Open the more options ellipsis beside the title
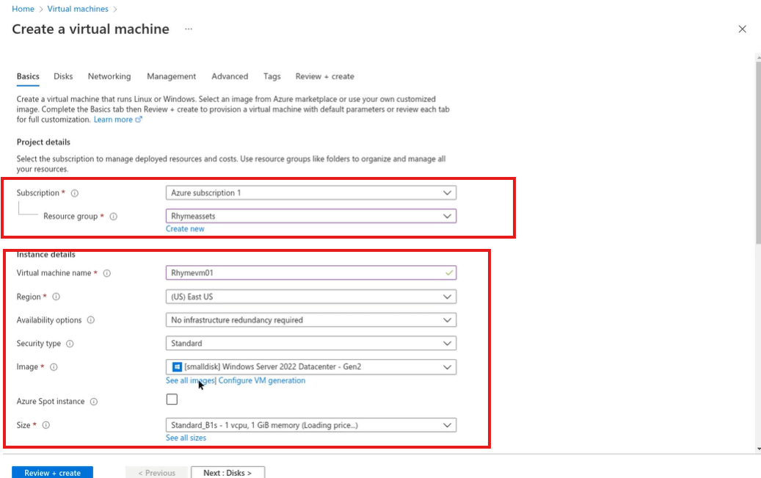 coord(189,29)
